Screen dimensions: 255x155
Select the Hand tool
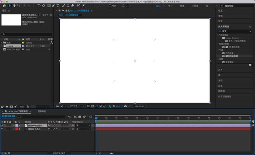pyautogui.click(x=14, y=6)
